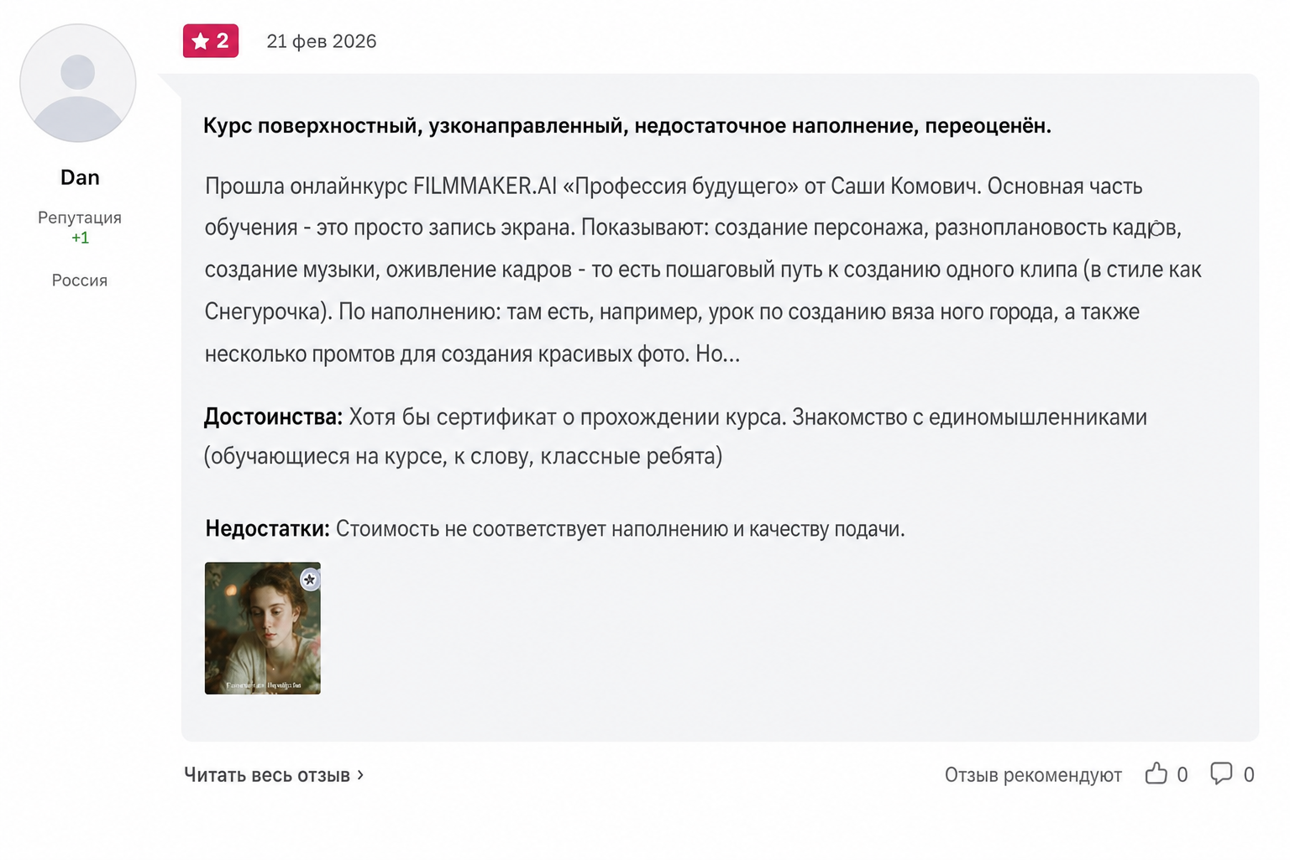Screen dimensions: 1290x860
Task: Click the star badge on photo thumbnail
Action: (x=310, y=579)
